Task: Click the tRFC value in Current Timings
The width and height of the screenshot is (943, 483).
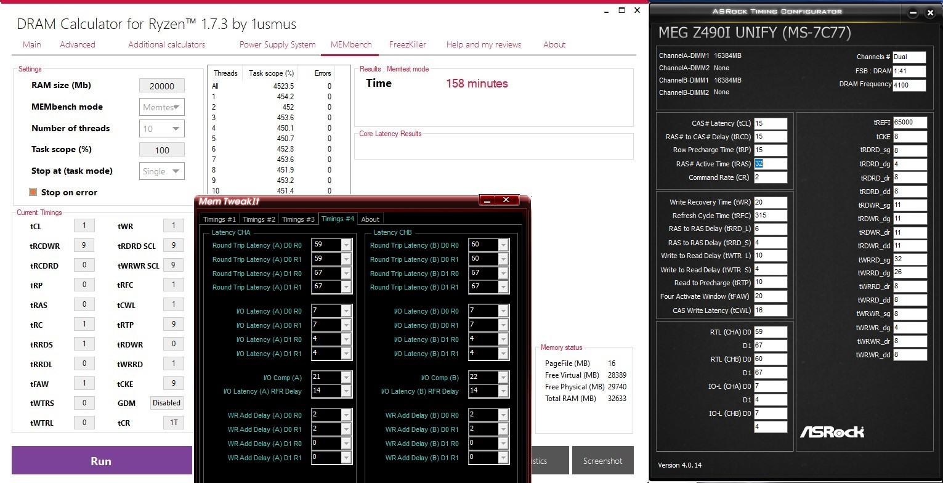Action: (x=174, y=285)
